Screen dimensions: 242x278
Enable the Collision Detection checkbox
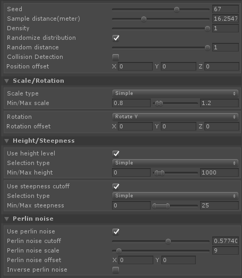[116, 57]
